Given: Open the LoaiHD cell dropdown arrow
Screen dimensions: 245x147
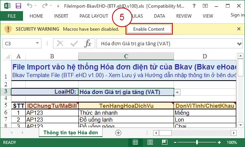Looking at the screenshot, I should [x=177, y=92].
